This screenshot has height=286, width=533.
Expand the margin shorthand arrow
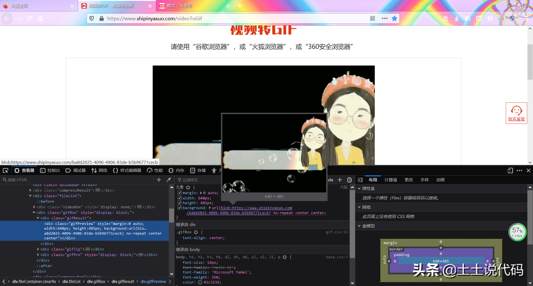(201, 193)
